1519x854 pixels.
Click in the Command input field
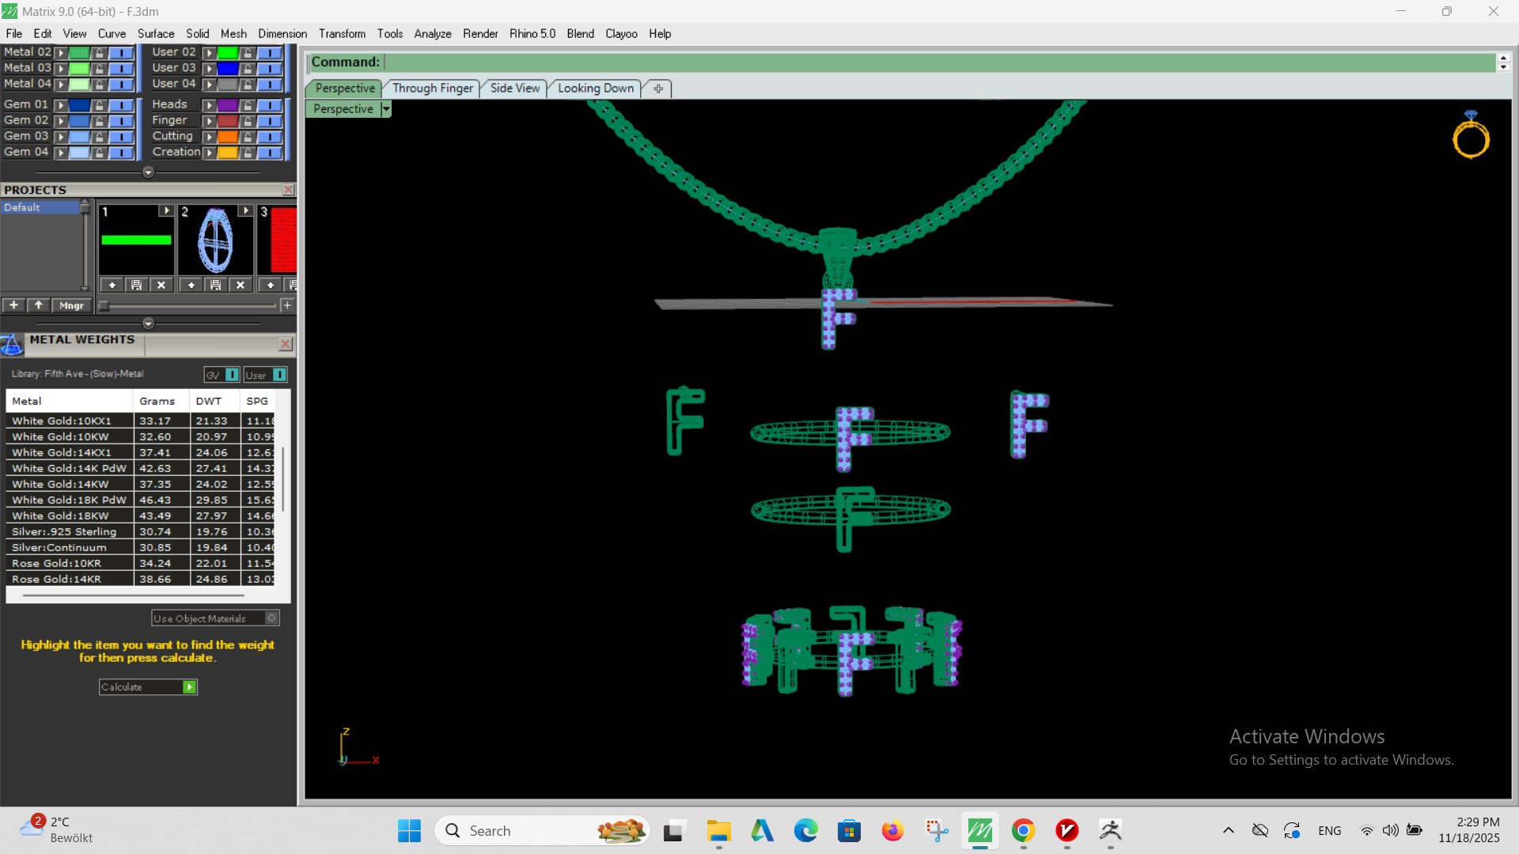tap(940, 62)
